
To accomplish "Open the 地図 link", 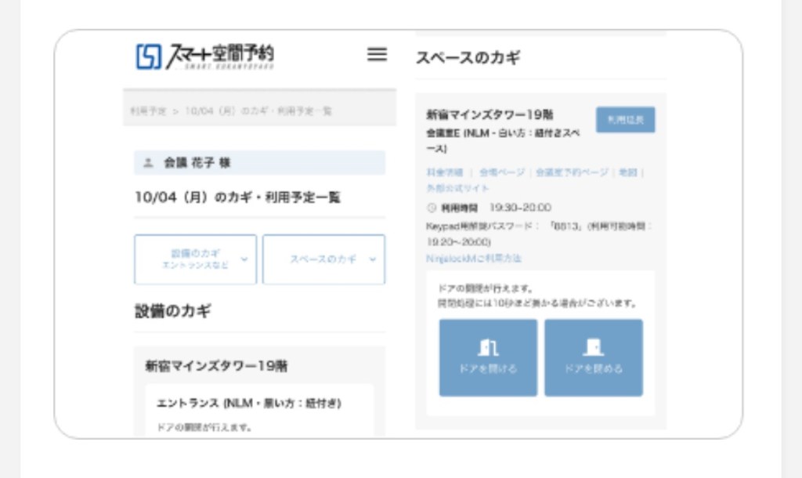I will 627,172.
